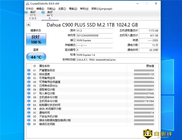Click the 属性名称 column header

44,66
